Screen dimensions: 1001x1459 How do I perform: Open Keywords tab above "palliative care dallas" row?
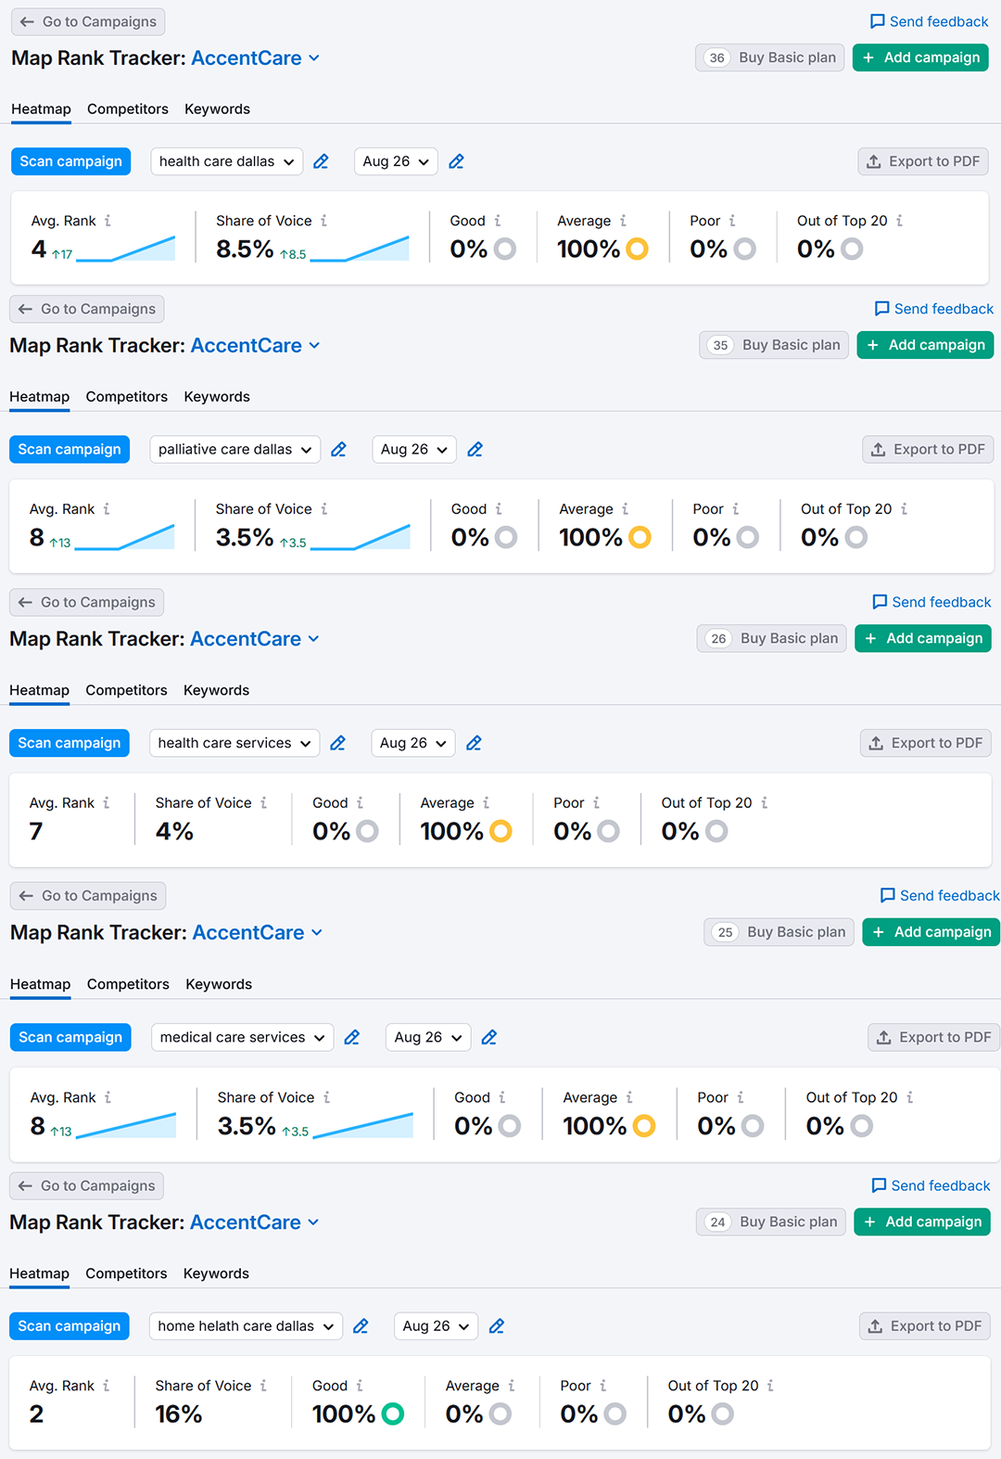tap(217, 397)
